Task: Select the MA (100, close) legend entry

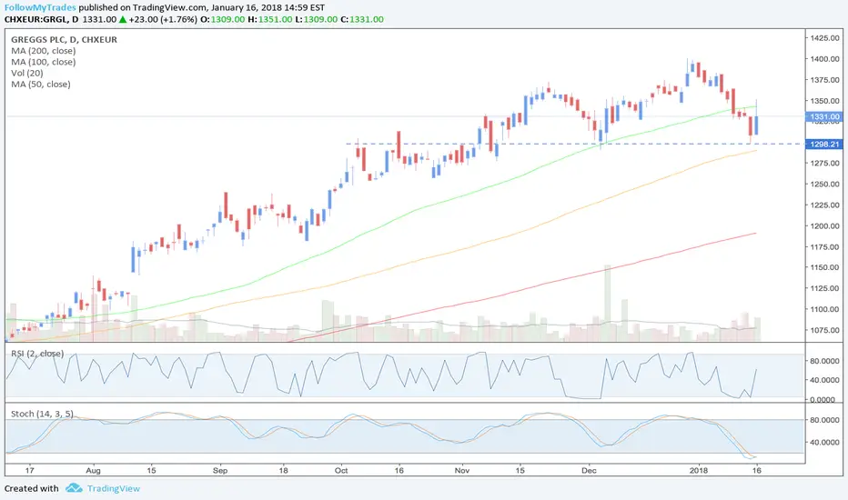Action: pyautogui.click(x=44, y=62)
